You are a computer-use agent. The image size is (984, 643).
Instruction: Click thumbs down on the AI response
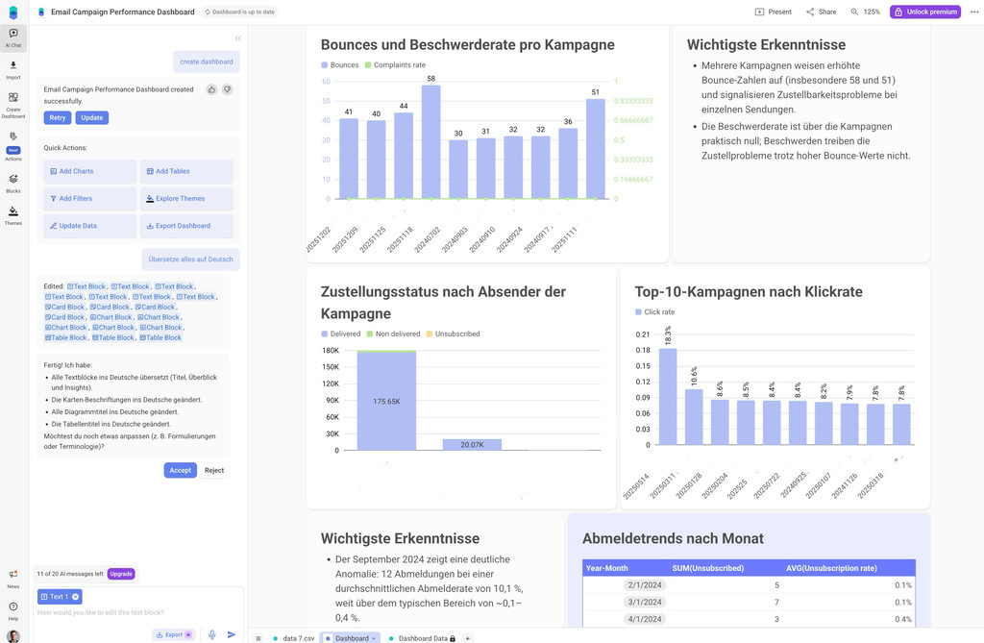228,89
